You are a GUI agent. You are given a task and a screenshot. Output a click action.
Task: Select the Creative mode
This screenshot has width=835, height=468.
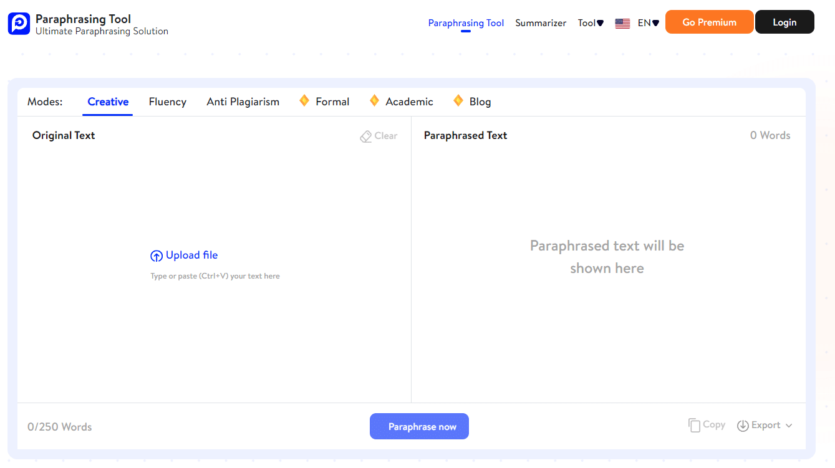click(x=107, y=101)
